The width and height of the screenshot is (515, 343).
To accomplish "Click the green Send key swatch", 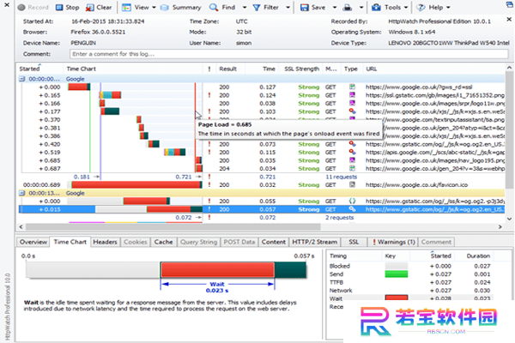I will [397, 274].
